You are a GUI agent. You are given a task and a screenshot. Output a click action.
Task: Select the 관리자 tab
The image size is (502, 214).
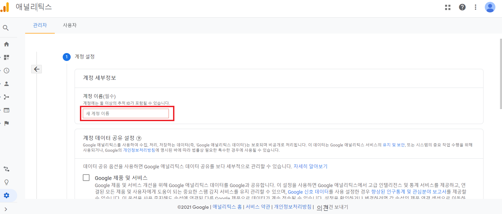point(40,25)
